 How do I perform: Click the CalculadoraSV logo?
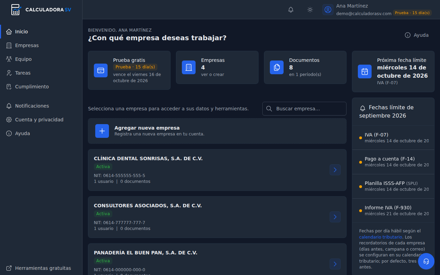coord(41,10)
